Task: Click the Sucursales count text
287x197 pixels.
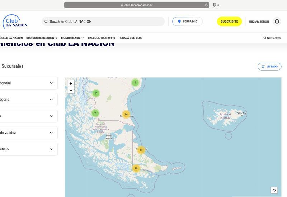Action: (x=12, y=66)
